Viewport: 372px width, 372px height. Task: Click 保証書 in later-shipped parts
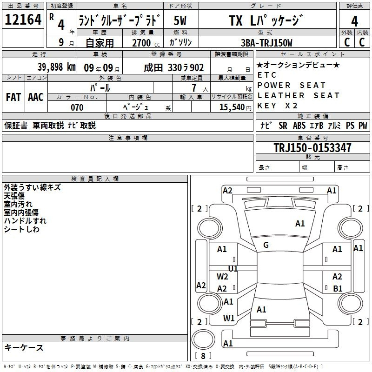tap(16, 125)
